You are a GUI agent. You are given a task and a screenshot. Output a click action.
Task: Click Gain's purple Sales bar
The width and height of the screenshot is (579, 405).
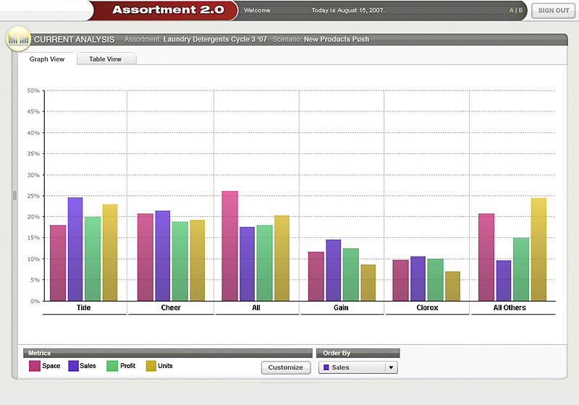point(334,270)
